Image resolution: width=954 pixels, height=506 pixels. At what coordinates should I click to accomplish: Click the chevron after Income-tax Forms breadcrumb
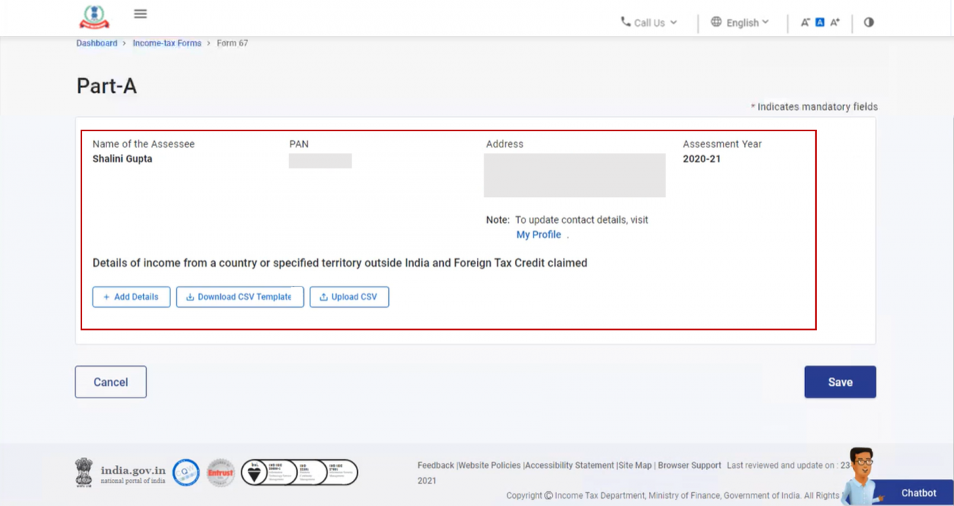click(208, 43)
